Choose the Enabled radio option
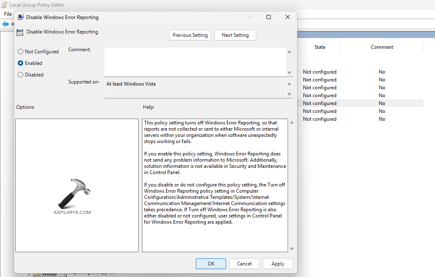Viewport: 435px width, 277px height. tap(20, 63)
